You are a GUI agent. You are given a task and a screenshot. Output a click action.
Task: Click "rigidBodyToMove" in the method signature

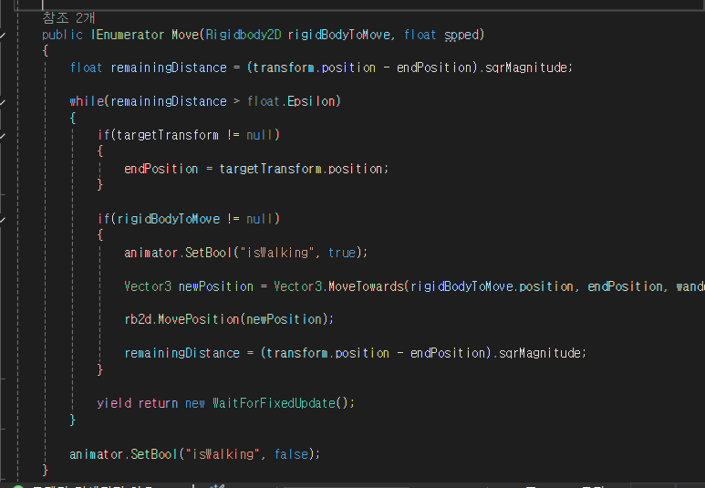pos(338,35)
